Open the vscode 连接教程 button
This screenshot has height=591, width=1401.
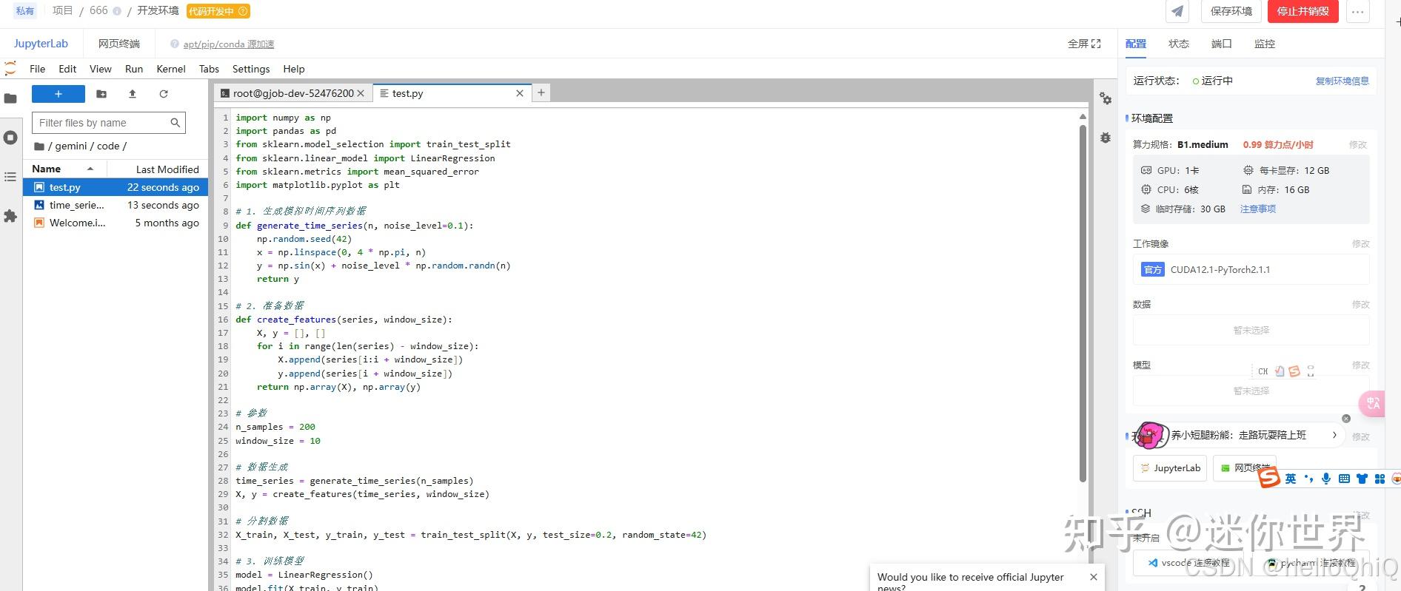[1189, 563]
